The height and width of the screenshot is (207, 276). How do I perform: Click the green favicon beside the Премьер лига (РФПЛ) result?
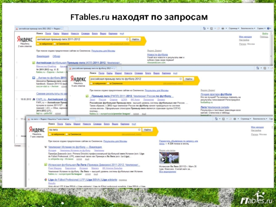87,96
